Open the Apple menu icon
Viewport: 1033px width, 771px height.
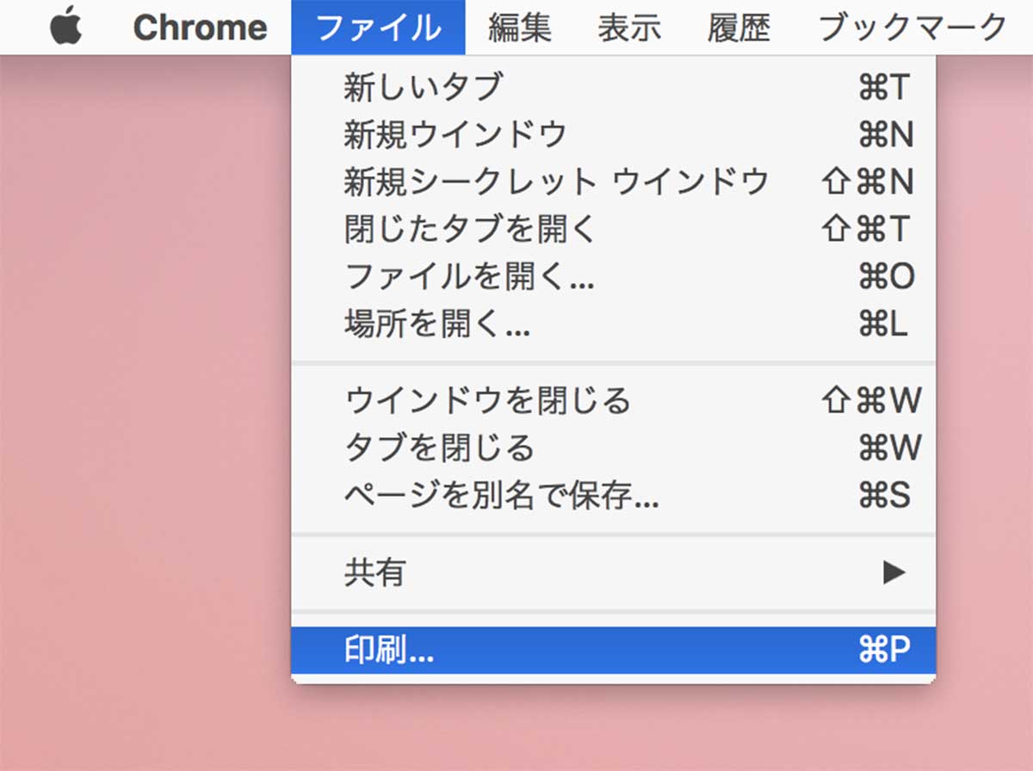coord(66,28)
